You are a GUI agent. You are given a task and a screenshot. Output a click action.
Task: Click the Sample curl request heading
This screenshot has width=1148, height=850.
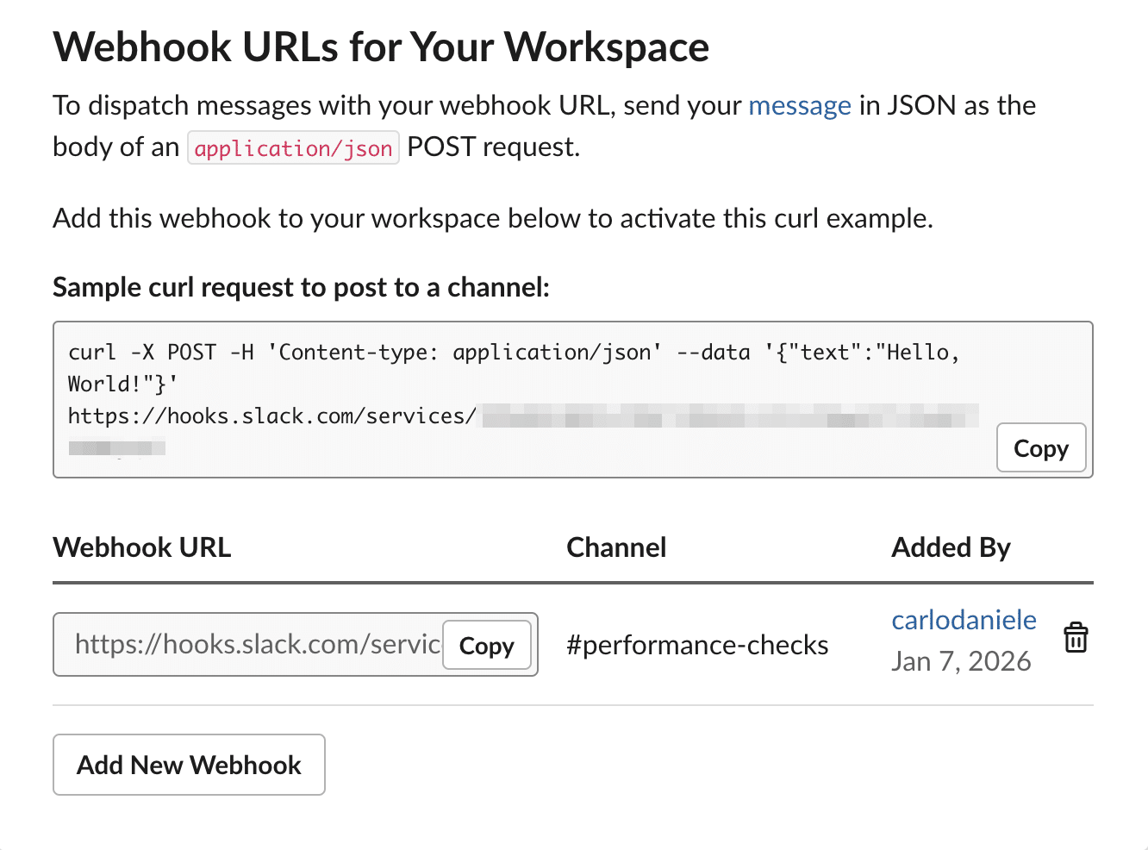tap(302, 287)
